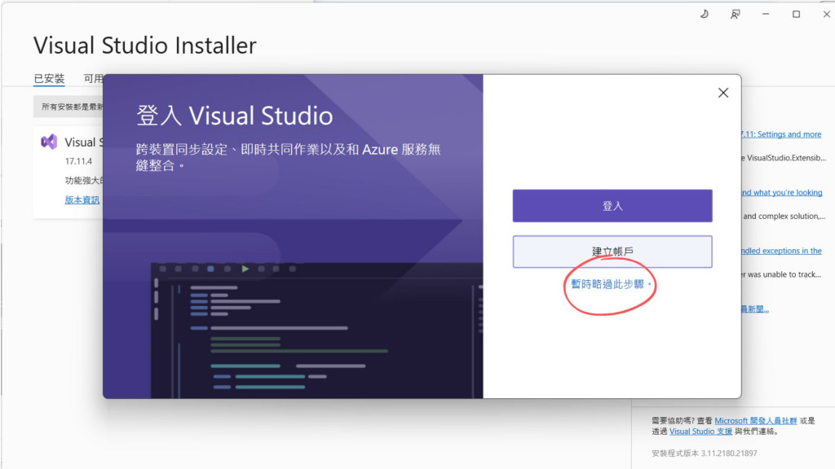Click the 建立帳戶 create account button
The height and width of the screenshot is (469, 835).
point(612,252)
